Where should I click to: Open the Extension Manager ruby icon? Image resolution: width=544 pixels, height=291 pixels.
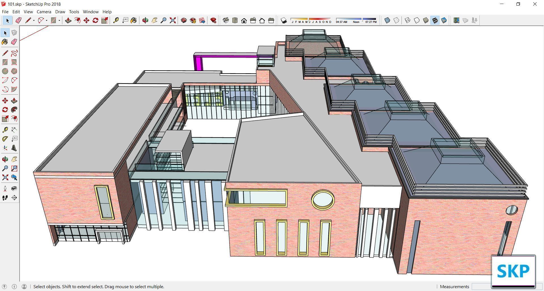pyautogui.click(x=213, y=20)
